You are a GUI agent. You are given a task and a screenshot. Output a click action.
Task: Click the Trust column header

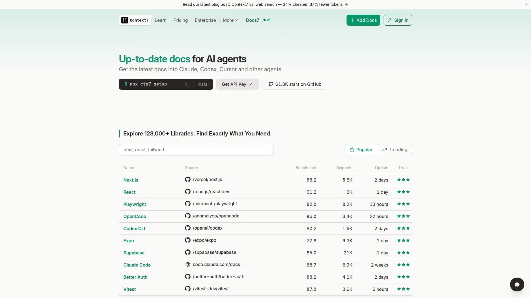click(x=403, y=168)
